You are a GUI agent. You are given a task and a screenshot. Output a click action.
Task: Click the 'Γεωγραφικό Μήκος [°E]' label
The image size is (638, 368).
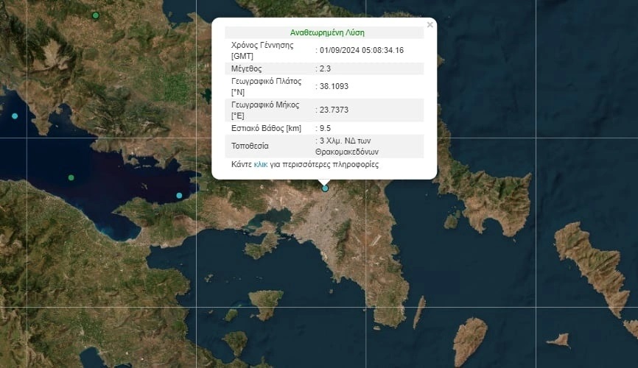pyautogui.click(x=265, y=110)
